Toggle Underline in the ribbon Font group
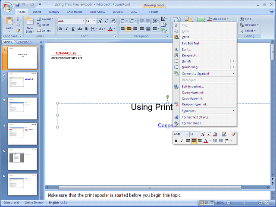This screenshot has width=276, height=207. click(73, 29)
